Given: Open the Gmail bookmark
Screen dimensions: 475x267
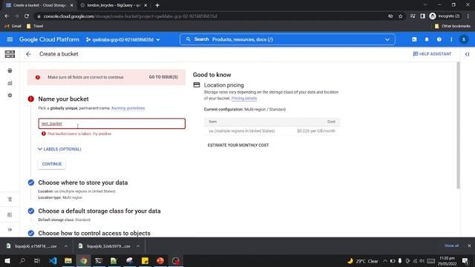Looking at the screenshot, I should tap(13, 26).
